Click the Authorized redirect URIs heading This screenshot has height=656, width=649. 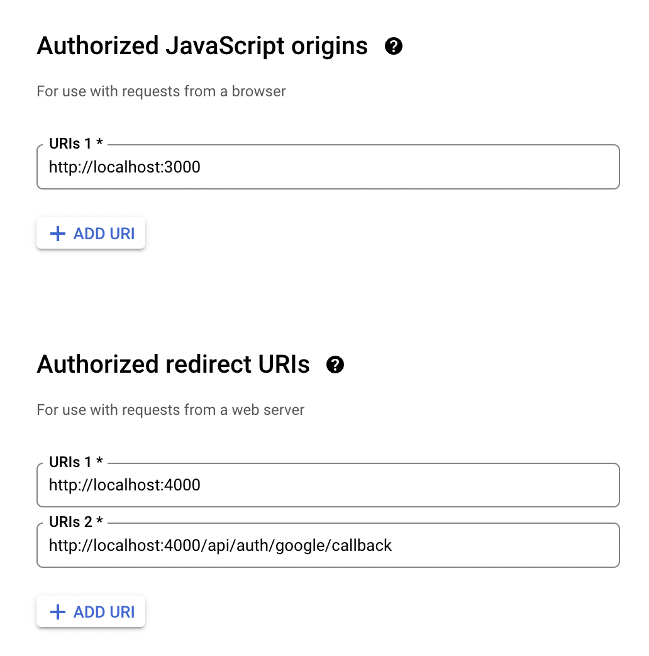coord(174,365)
